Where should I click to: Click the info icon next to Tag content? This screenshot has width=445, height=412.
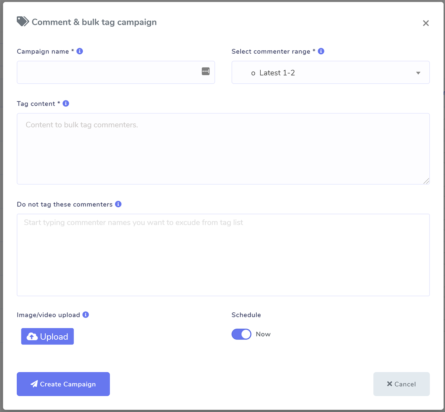coord(66,103)
